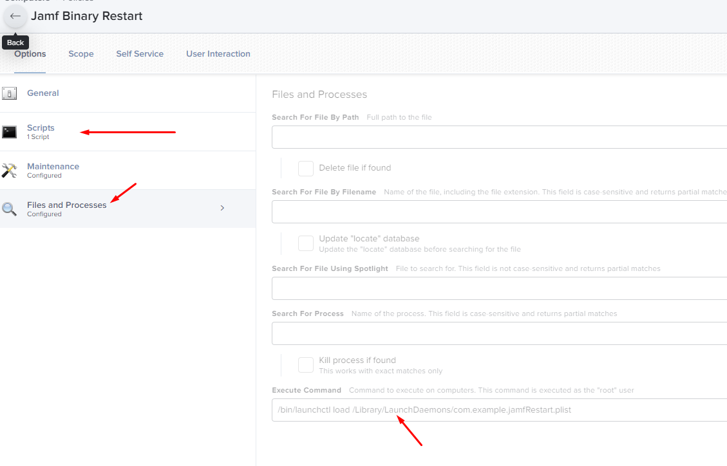Click the Search For Process field
The width and height of the screenshot is (727, 466).
(x=499, y=333)
